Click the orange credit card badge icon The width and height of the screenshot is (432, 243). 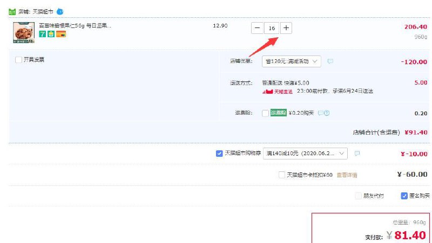pyautogui.click(x=61, y=34)
